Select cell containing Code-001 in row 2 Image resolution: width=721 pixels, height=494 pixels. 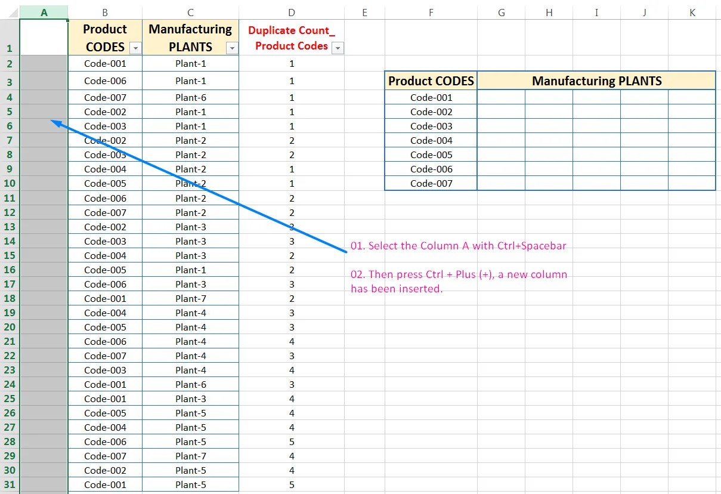coord(105,63)
